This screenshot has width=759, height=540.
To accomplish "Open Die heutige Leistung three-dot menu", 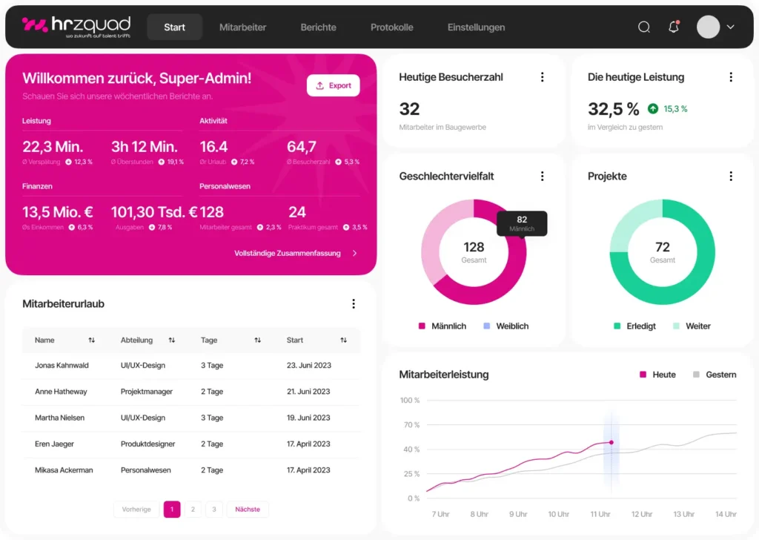I will tap(731, 77).
